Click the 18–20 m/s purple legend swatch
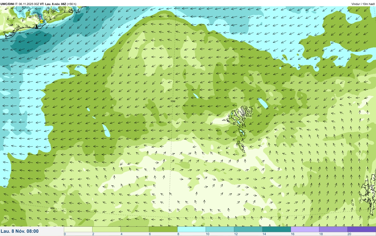 [333, 229]
